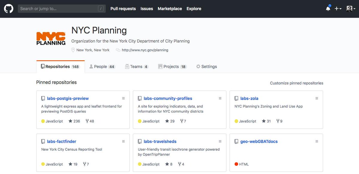Click the Repositories count badge 148
Viewport: 359px width, 174px height.
pyautogui.click(x=75, y=67)
